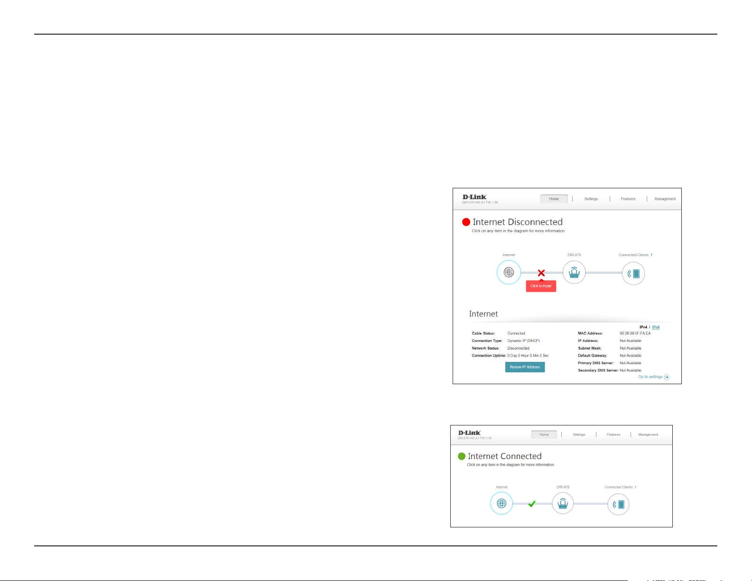Follow the Go to settings link
752x581 pixels.
click(x=650, y=377)
